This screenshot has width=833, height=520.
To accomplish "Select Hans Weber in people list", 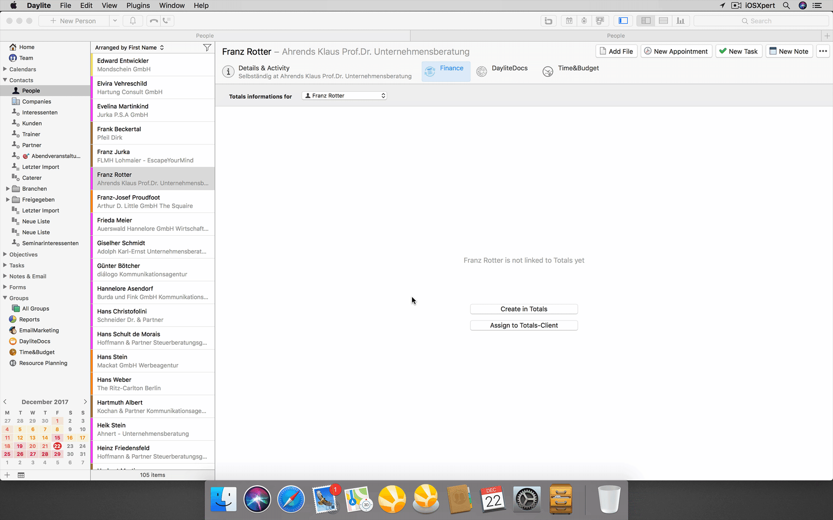I will (x=153, y=384).
